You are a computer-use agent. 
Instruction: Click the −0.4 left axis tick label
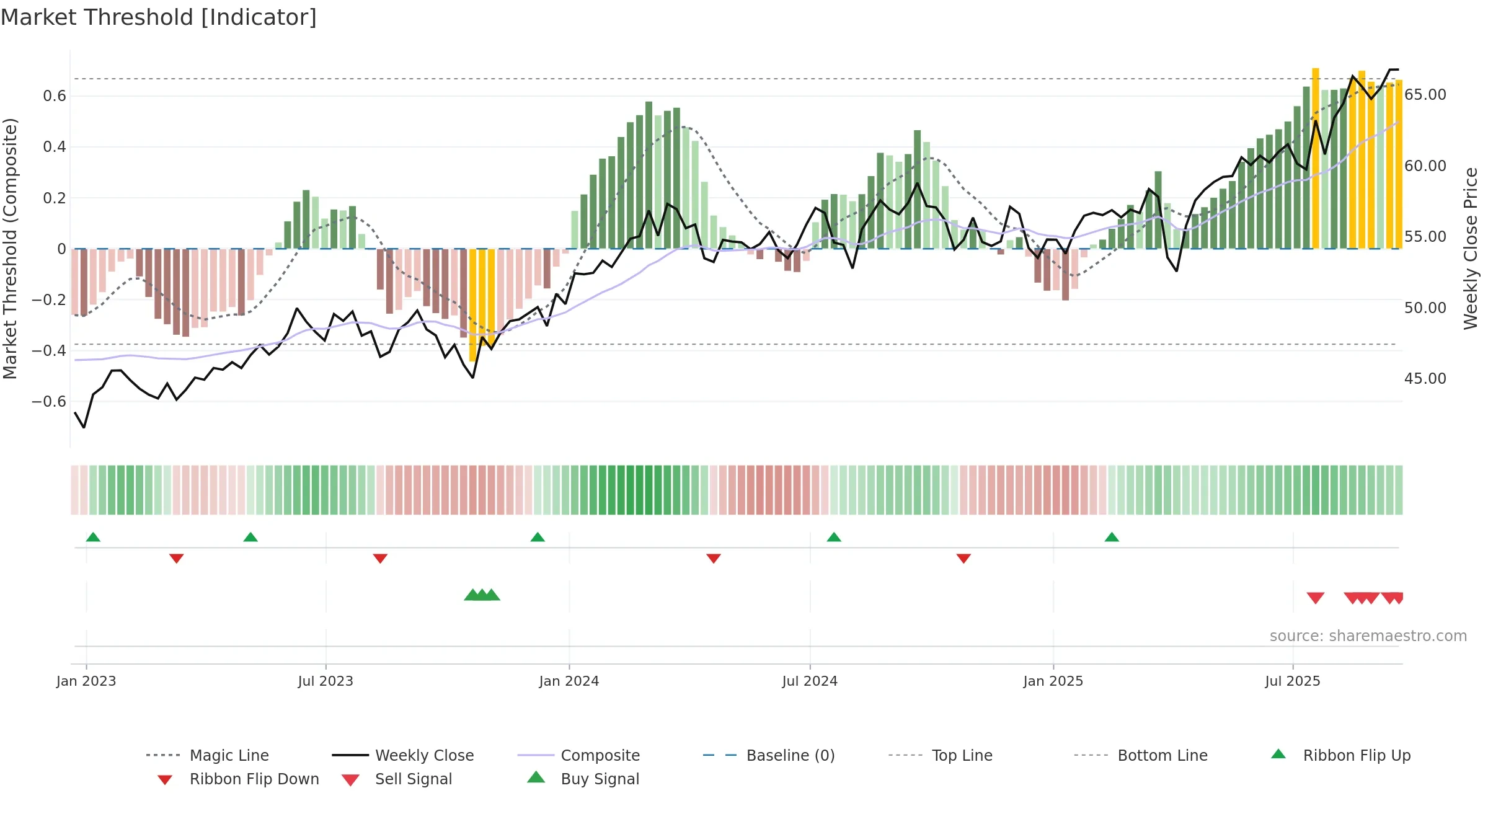tap(49, 351)
